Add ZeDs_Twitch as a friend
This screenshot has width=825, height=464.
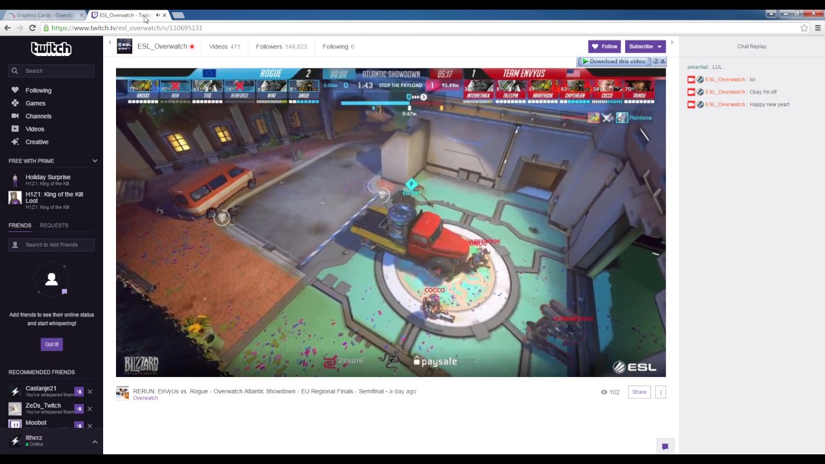click(x=79, y=409)
